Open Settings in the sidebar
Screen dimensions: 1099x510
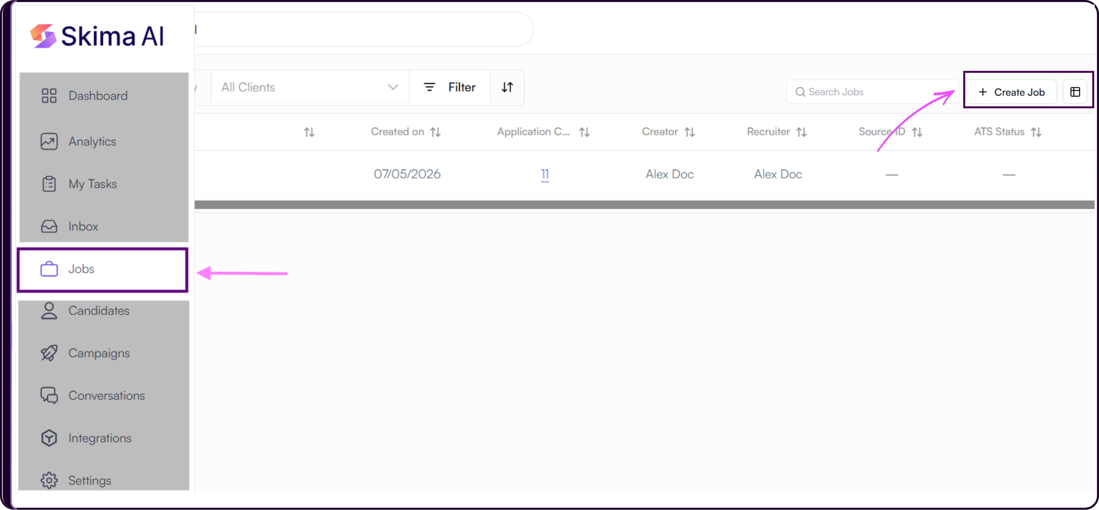coord(104,480)
